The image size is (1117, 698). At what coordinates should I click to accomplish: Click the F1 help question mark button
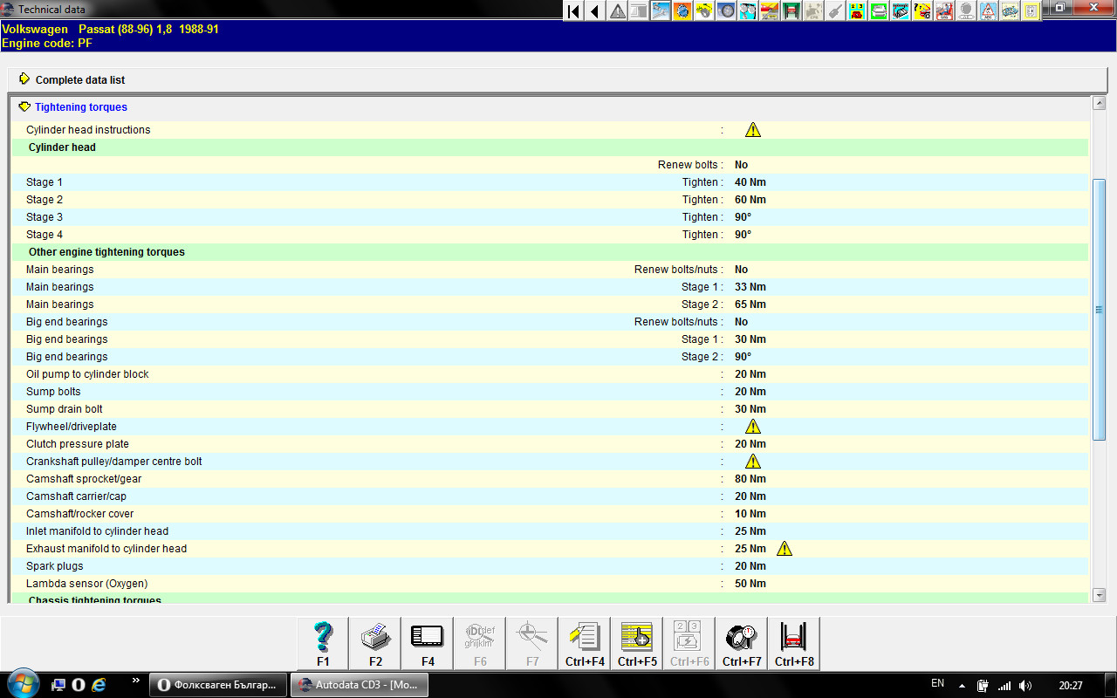coord(323,644)
